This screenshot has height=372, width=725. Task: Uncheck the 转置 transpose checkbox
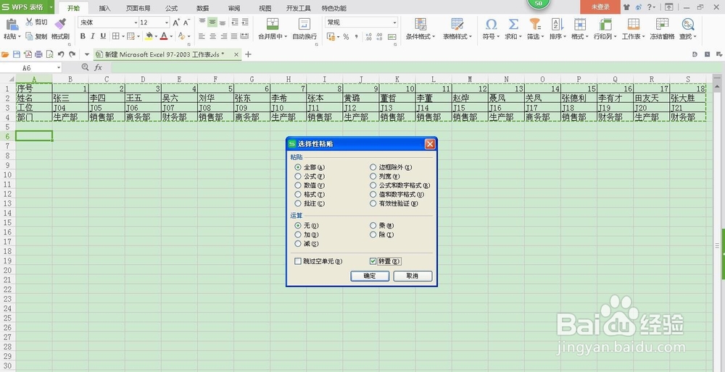tap(373, 261)
